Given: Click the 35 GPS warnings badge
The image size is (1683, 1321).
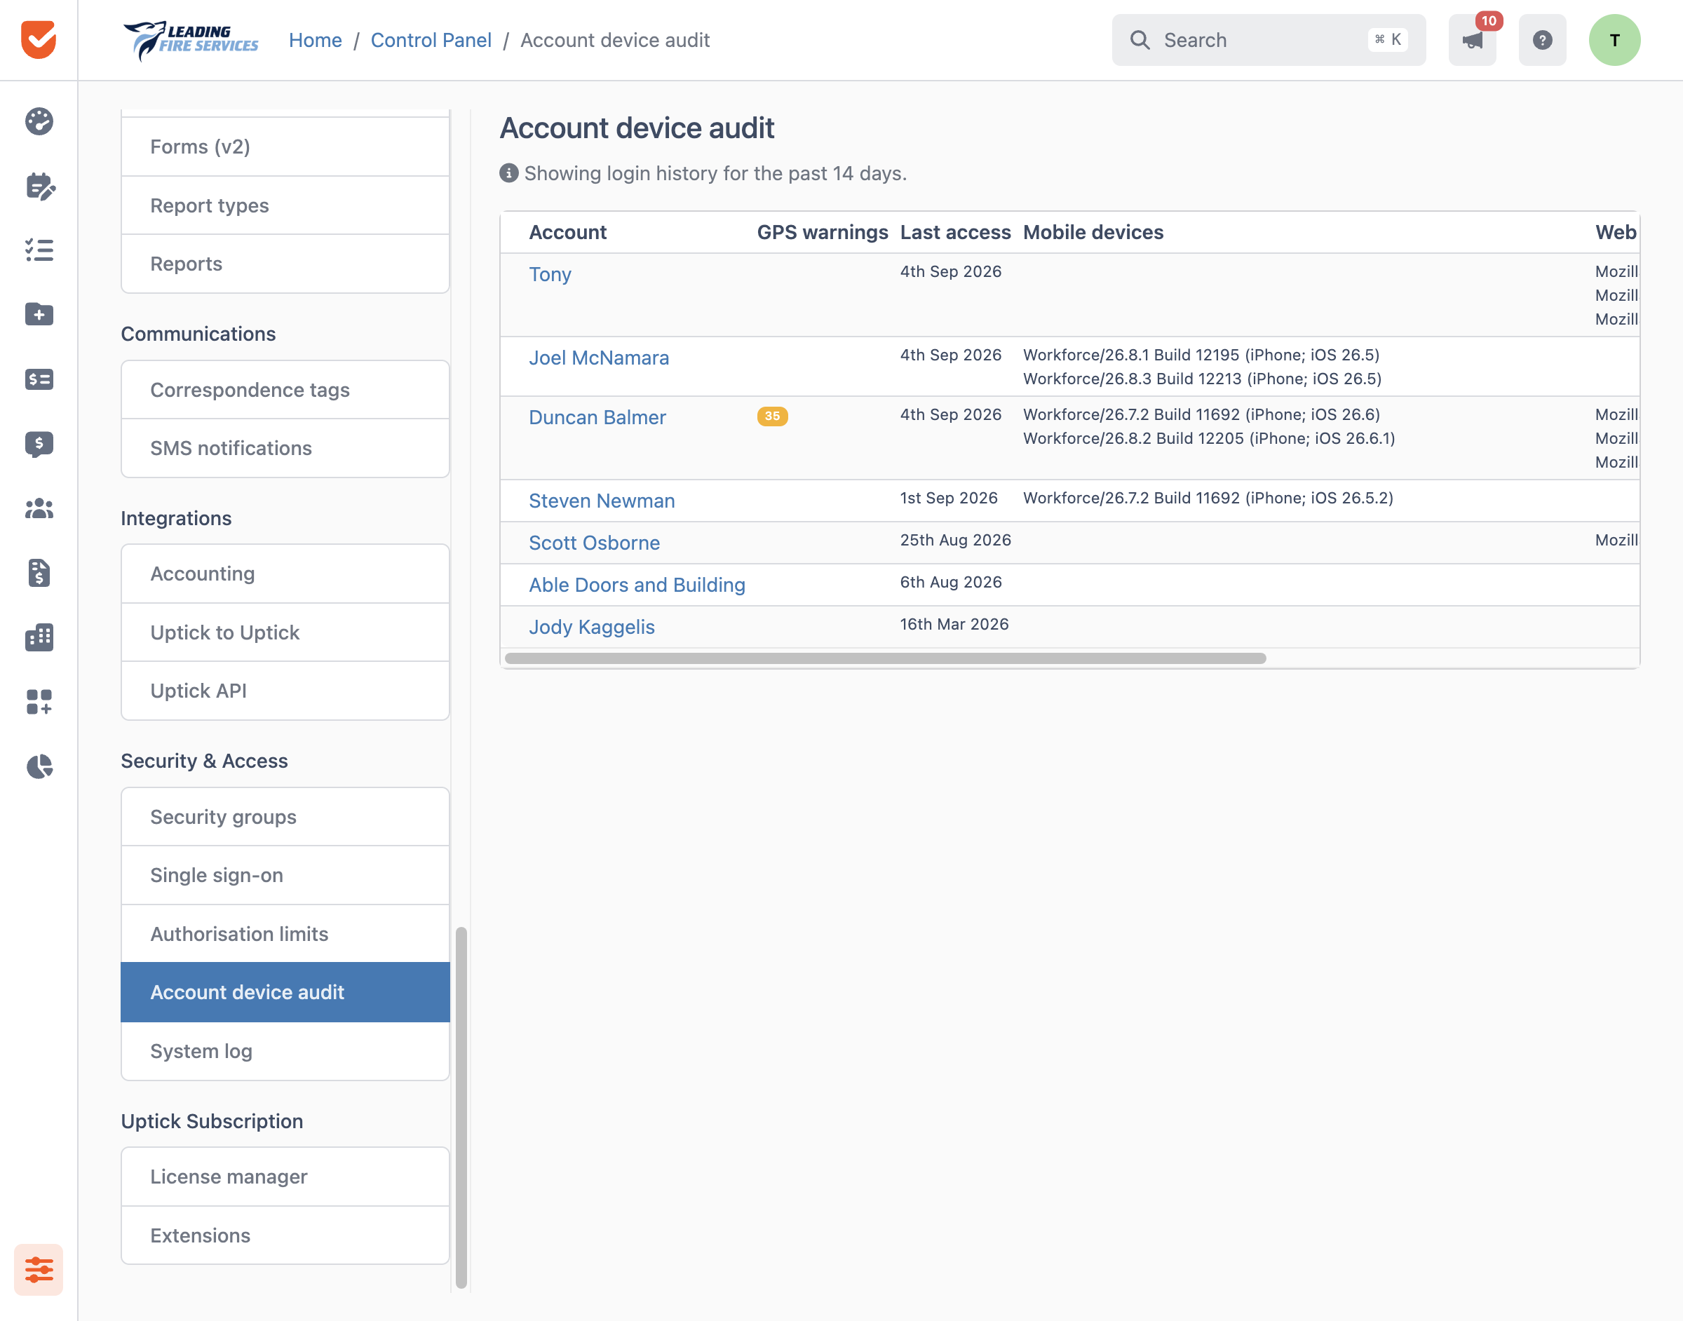Looking at the screenshot, I should (x=772, y=416).
